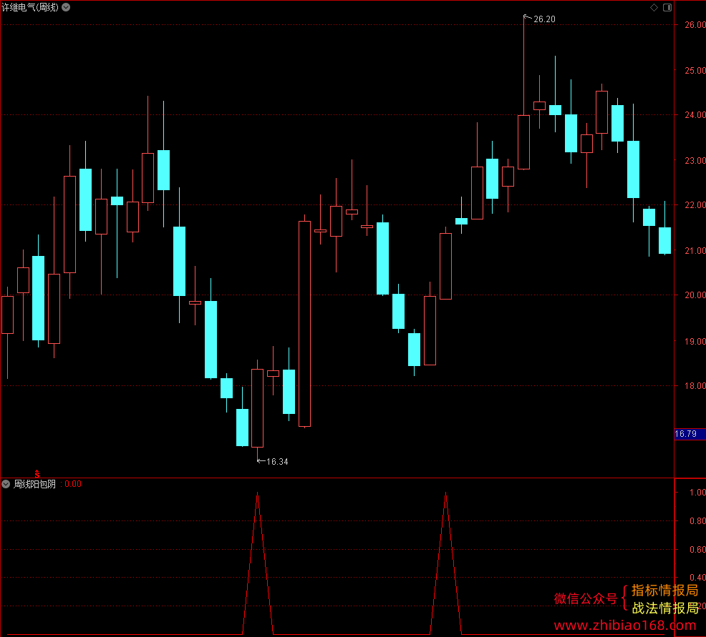
Task: Click the 周线阳包阴 indicator name
Action: [34, 484]
